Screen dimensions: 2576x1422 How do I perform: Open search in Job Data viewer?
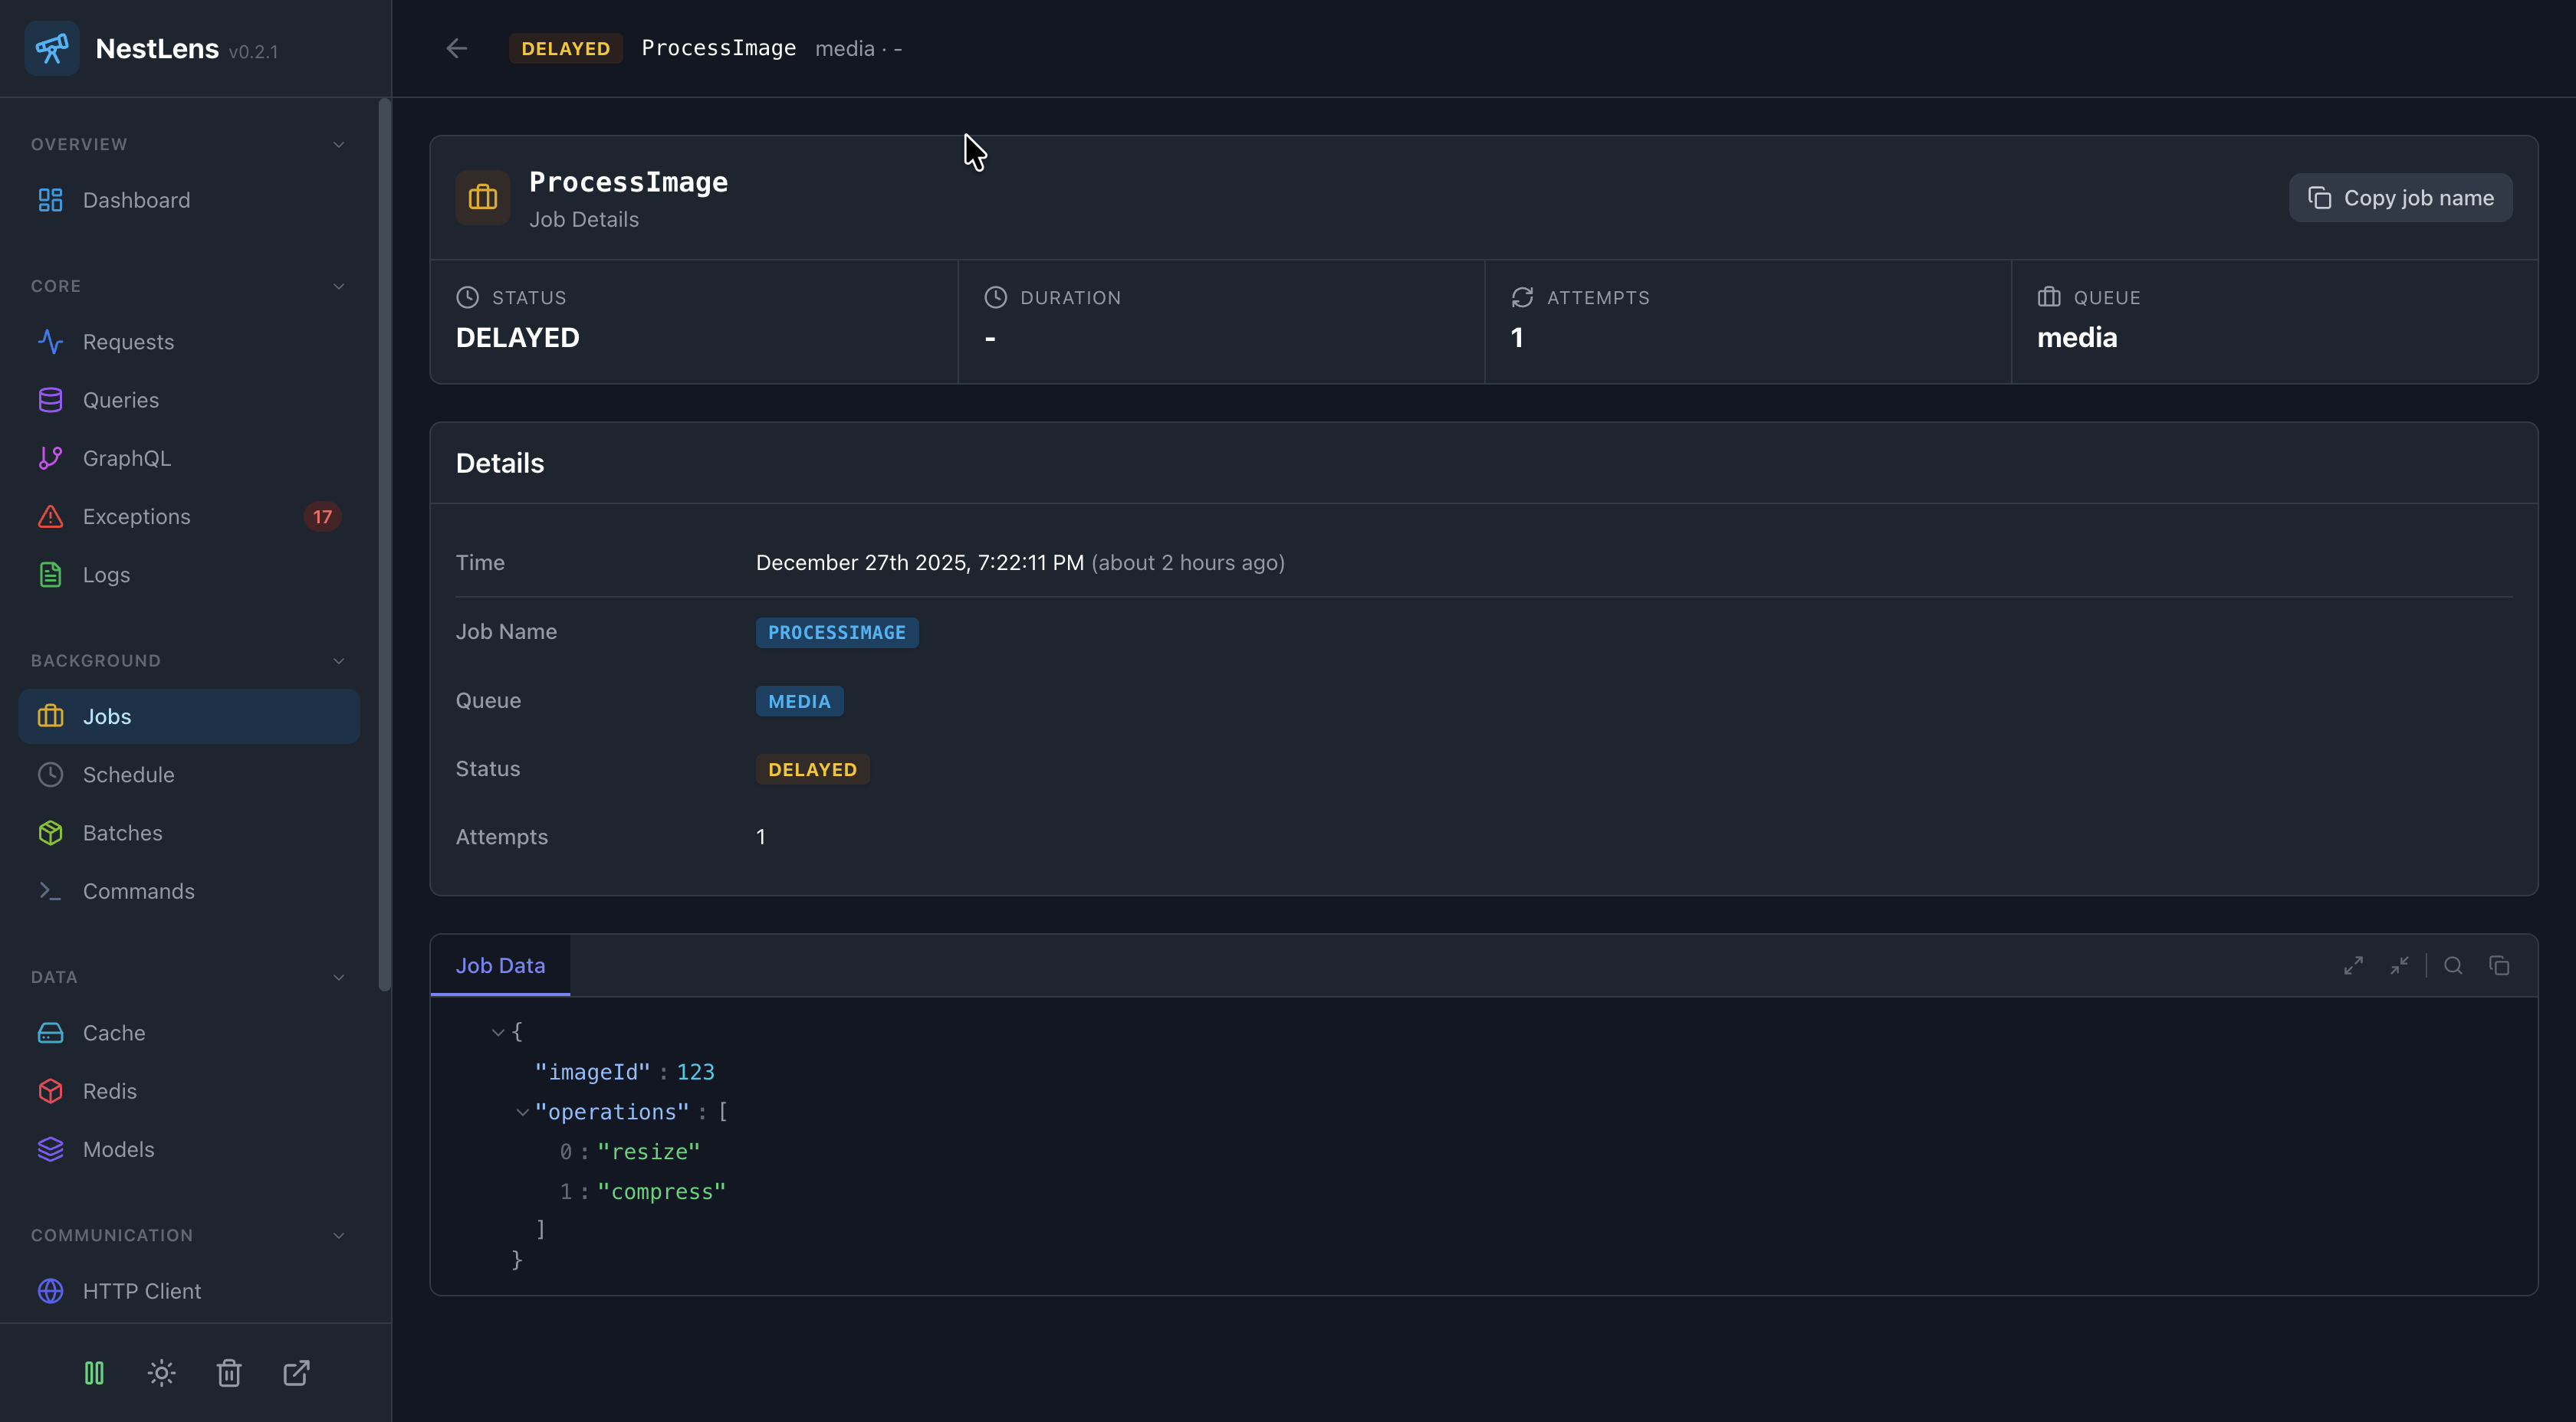point(2453,965)
